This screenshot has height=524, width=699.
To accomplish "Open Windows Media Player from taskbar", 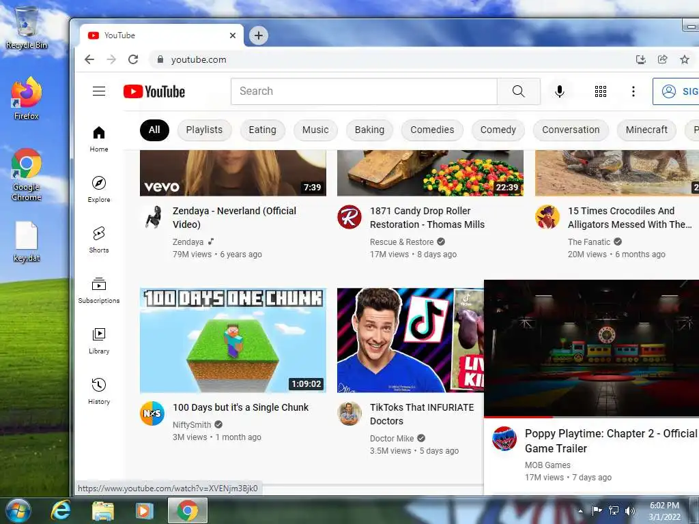I will pyautogui.click(x=144, y=510).
